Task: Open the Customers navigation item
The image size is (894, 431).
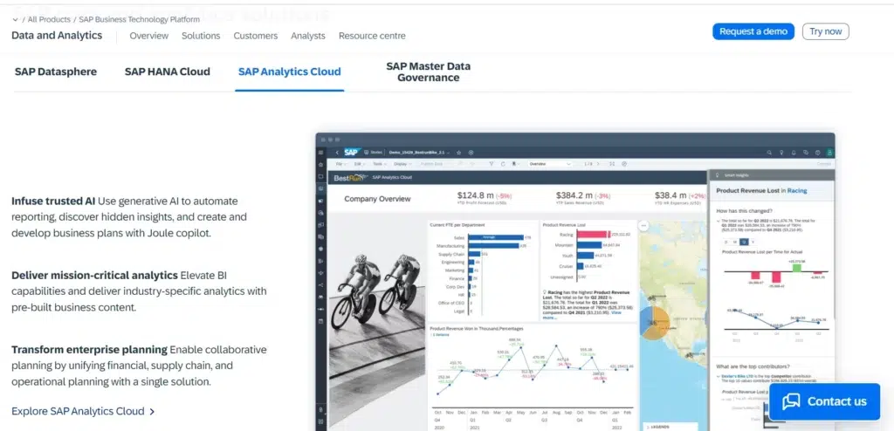Action: [x=256, y=36]
